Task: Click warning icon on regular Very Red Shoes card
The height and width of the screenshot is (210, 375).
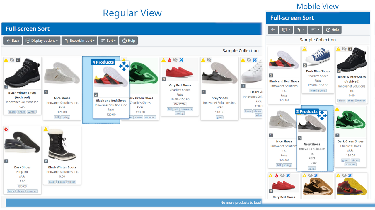Action: click(163, 60)
